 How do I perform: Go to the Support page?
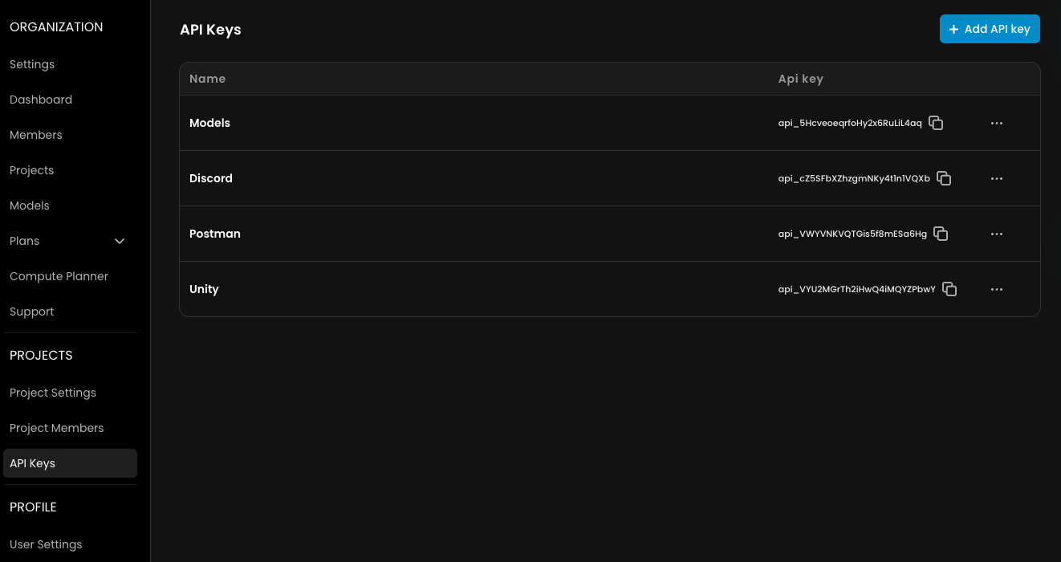(x=32, y=312)
